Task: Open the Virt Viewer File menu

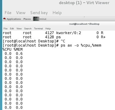Action: 8,13
